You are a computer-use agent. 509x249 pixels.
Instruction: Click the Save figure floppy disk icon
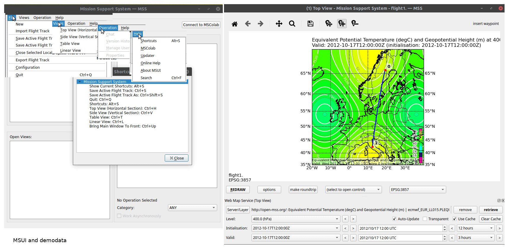pos(310,24)
